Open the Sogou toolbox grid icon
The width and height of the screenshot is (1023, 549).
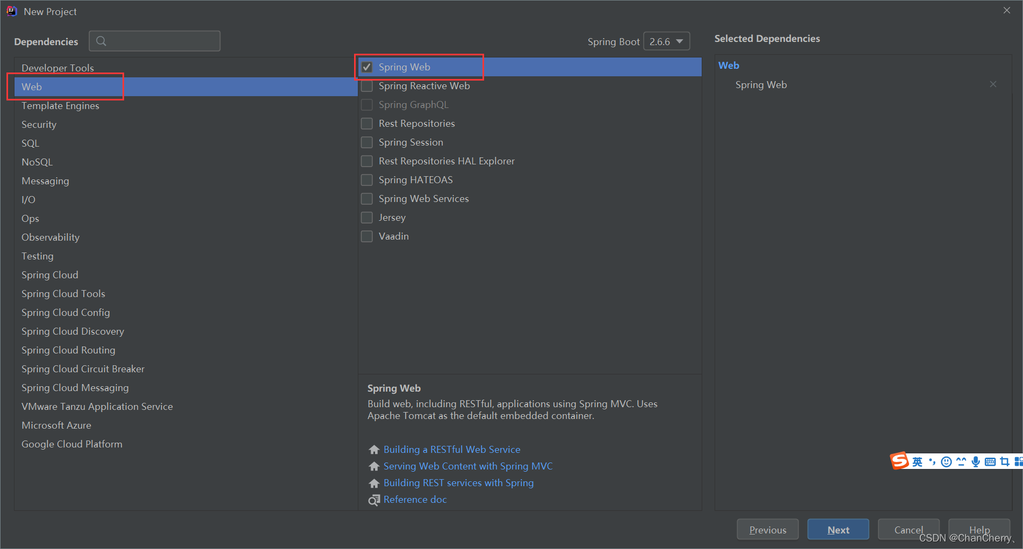1018,462
